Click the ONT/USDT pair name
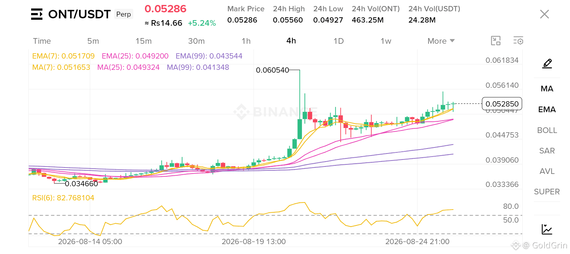This screenshot has height=254, width=570. pos(79,14)
